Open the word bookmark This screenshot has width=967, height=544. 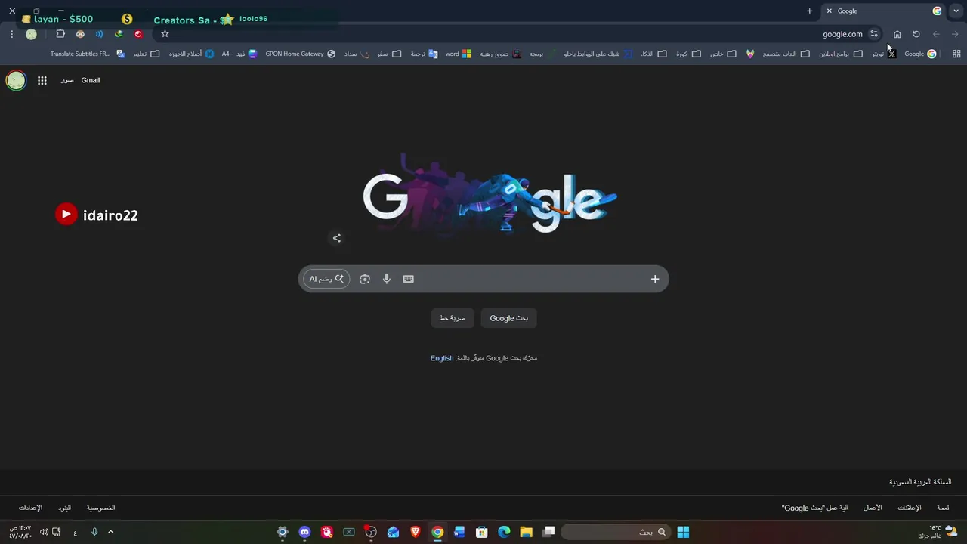click(458, 54)
